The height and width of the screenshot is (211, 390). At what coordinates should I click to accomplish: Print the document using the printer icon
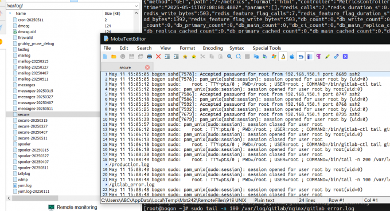pyautogui.click(x=150, y=57)
